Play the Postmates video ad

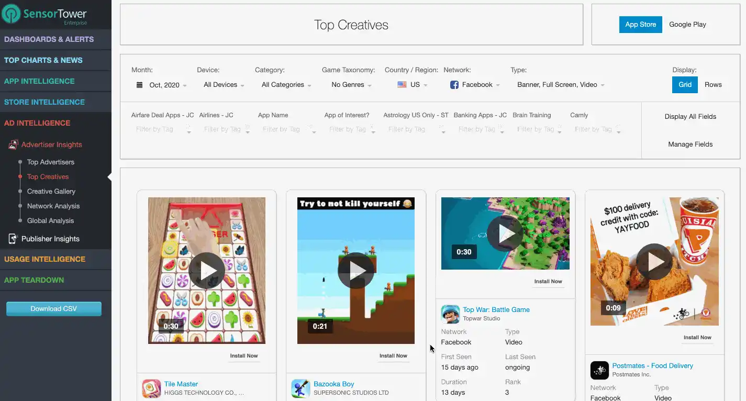point(654,262)
